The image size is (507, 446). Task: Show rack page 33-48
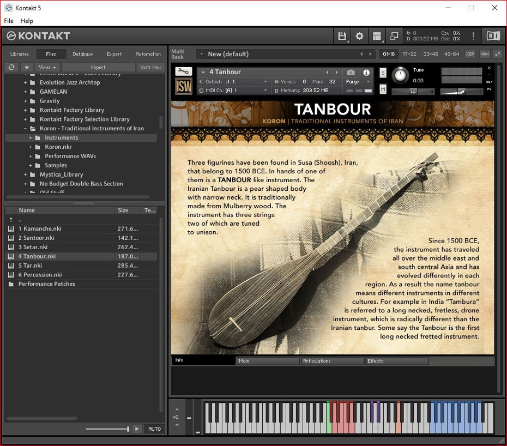pyautogui.click(x=431, y=54)
